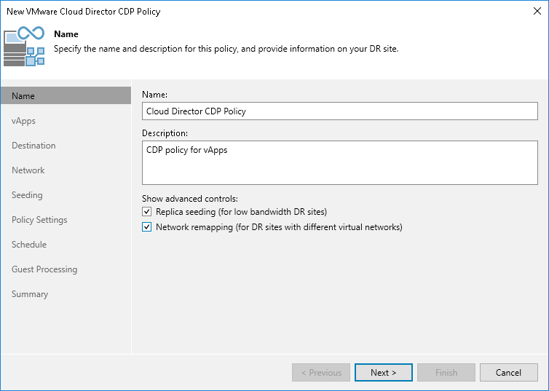Click the 'Name:' field label above the input

pos(155,95)
